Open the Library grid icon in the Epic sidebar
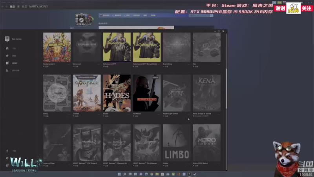This screenshot has width=314, height=177. (x=7, y=63)
